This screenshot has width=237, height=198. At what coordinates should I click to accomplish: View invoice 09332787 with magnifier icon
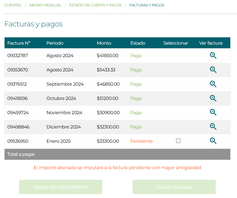pos(213,56)
